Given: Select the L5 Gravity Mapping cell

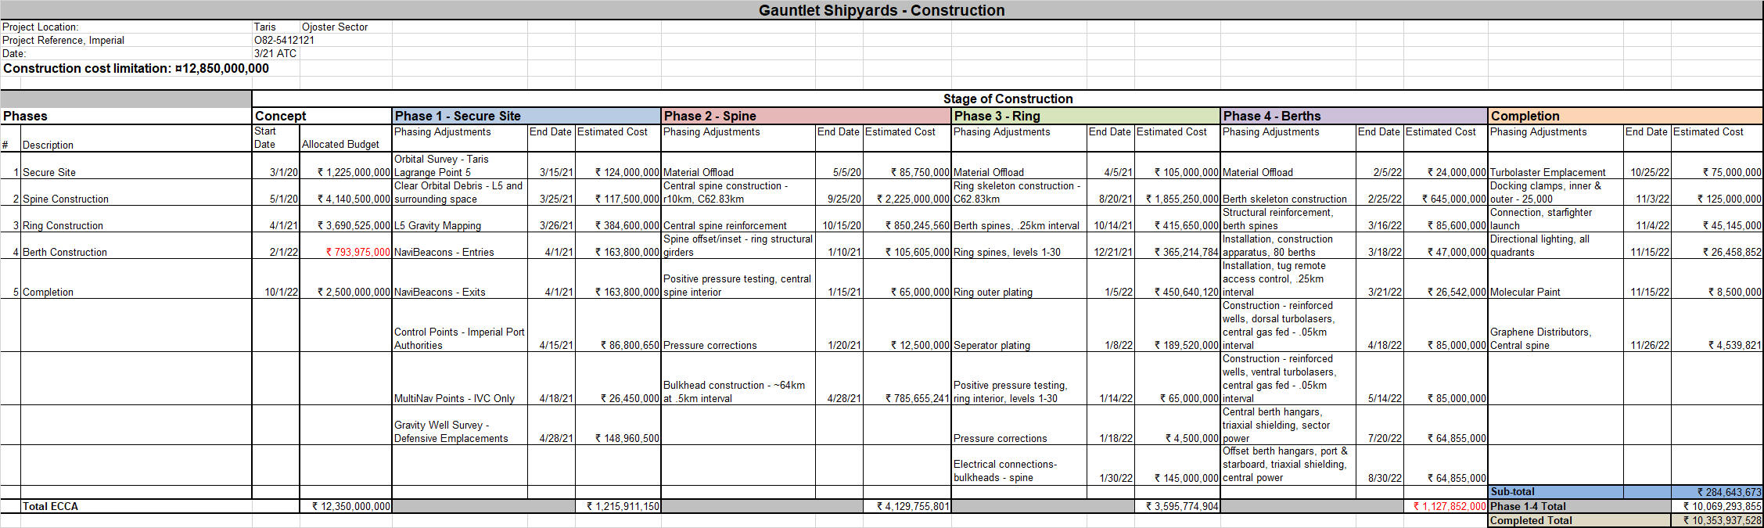Looking at the screenshot, I should tap(437, 225).
